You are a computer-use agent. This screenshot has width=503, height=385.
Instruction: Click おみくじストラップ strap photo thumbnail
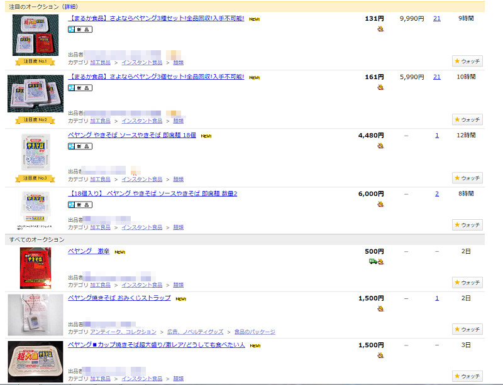(35, 315)
